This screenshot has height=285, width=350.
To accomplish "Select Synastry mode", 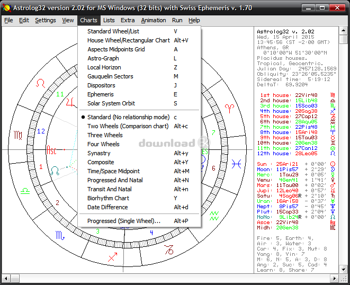I will click(139, 153).
